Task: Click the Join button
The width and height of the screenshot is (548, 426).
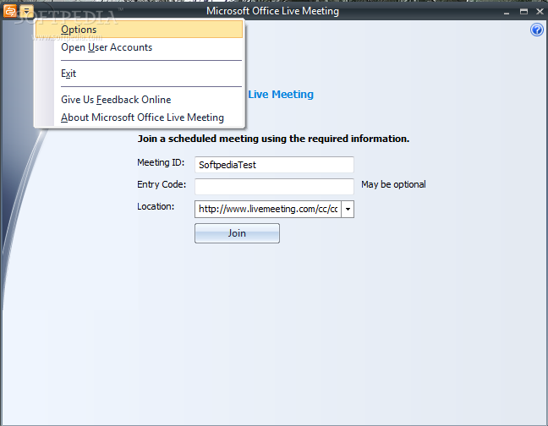Action: [237, 233]
